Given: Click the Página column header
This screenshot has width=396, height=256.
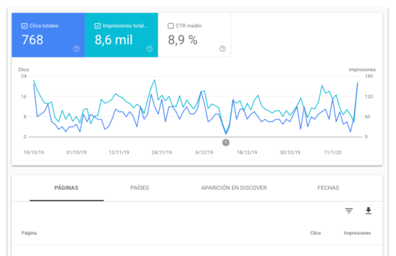Looking at the screenshot, I should tap(29, 233).
